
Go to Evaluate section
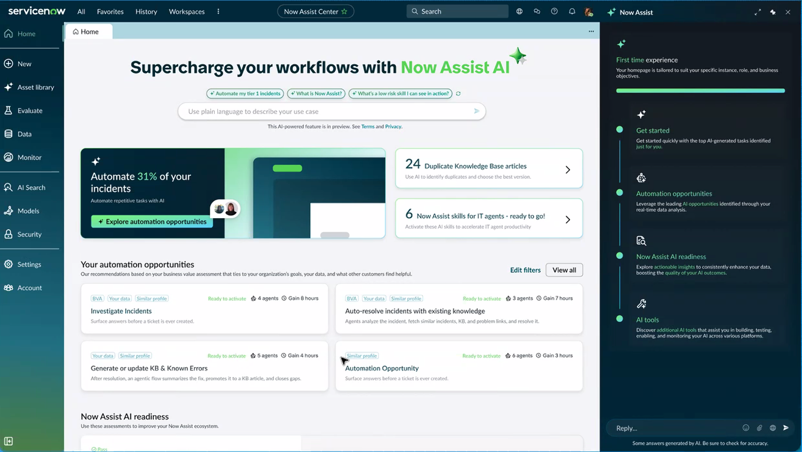click(24, 110)
